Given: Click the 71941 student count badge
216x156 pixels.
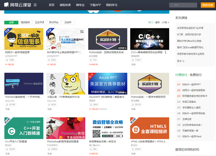Looking at the screenshot, I should click(x=136, y=60).
